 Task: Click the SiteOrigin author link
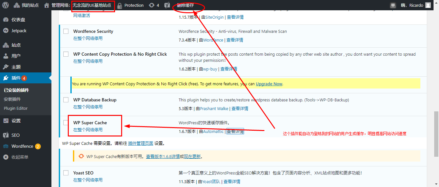(214, 17)
